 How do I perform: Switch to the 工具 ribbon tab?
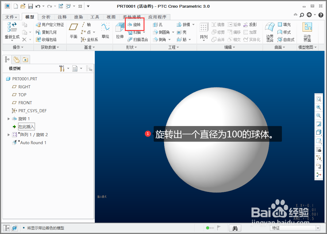click(x=95, y=17)
